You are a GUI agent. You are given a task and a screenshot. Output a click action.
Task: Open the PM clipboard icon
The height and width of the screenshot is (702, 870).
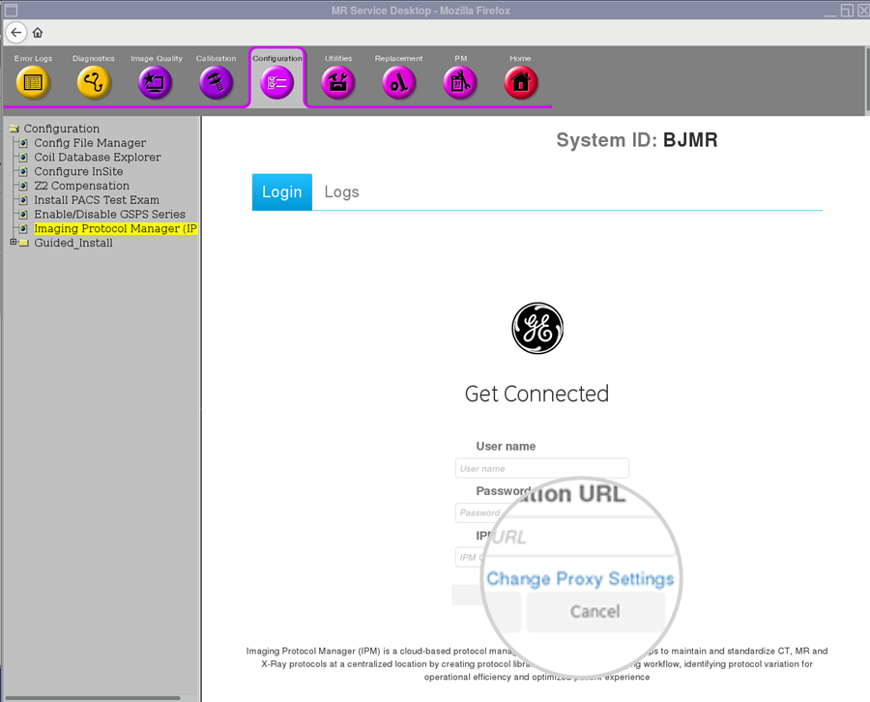coord(459,82)
